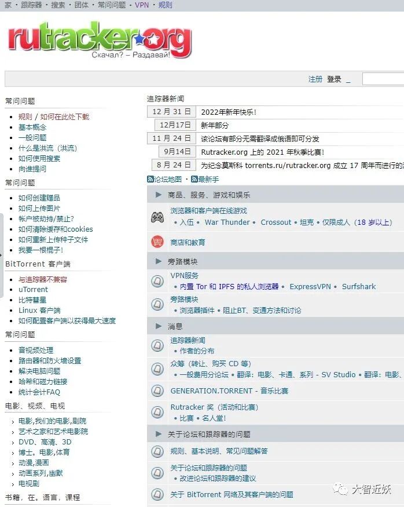Click the red shopping cart icon
The height and width of the screenshot is (507, 404).
(157, 242)
